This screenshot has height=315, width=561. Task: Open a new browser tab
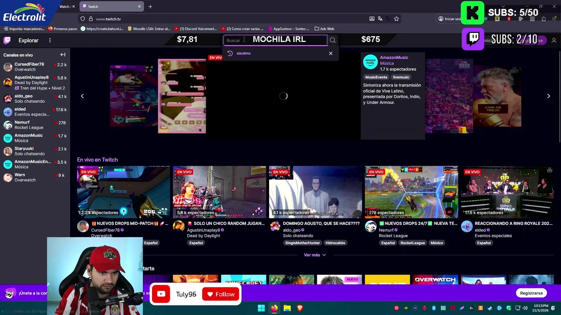[150, 7]
